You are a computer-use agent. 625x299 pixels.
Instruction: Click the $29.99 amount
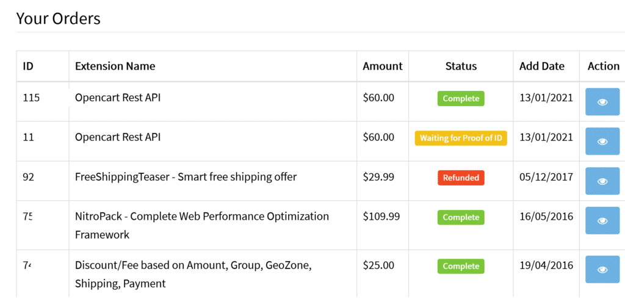point(378,176)
